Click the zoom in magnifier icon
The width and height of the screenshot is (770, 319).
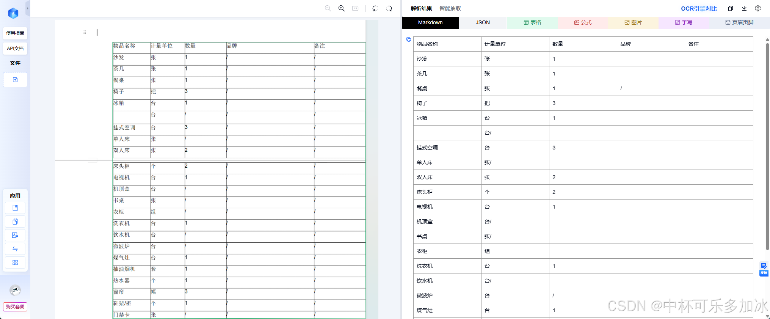[342, 8]
